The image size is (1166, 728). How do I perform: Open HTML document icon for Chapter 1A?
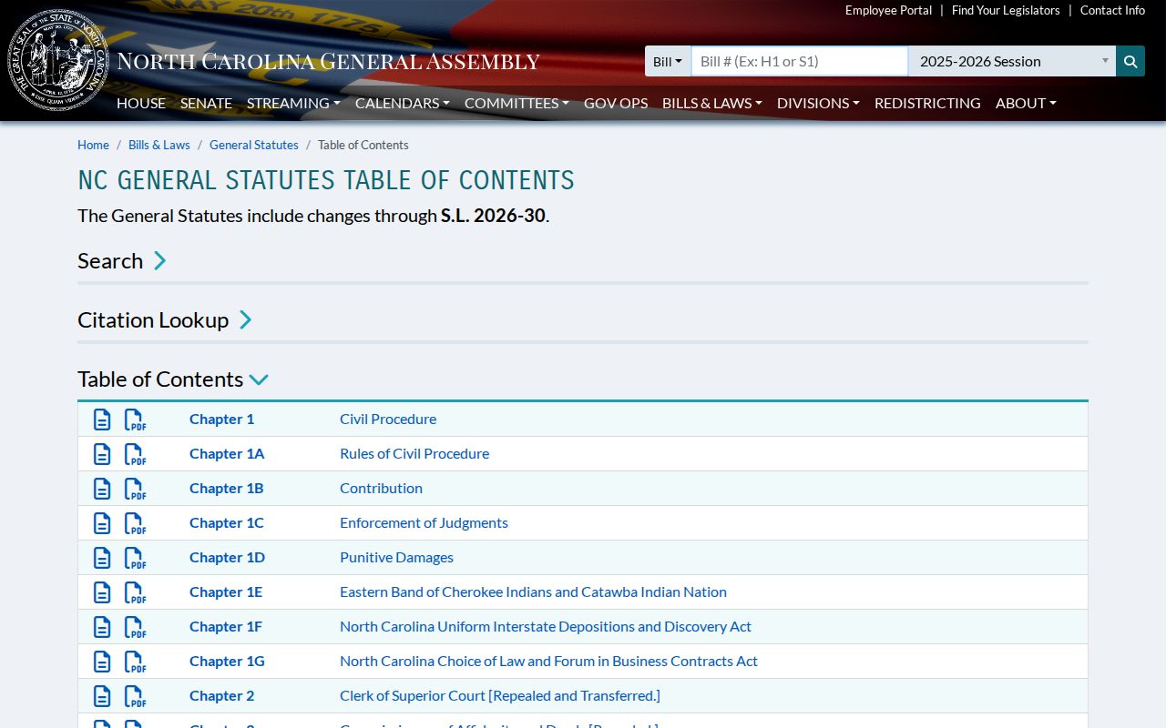coord(103,454)
